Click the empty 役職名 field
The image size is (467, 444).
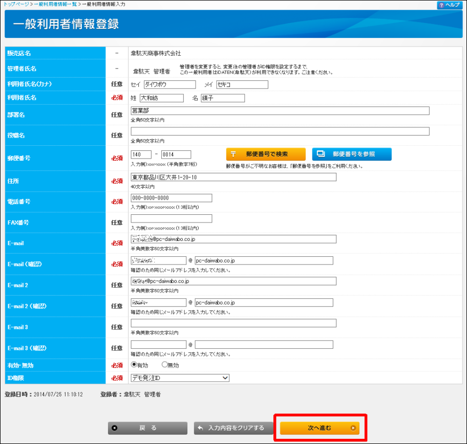280,131
